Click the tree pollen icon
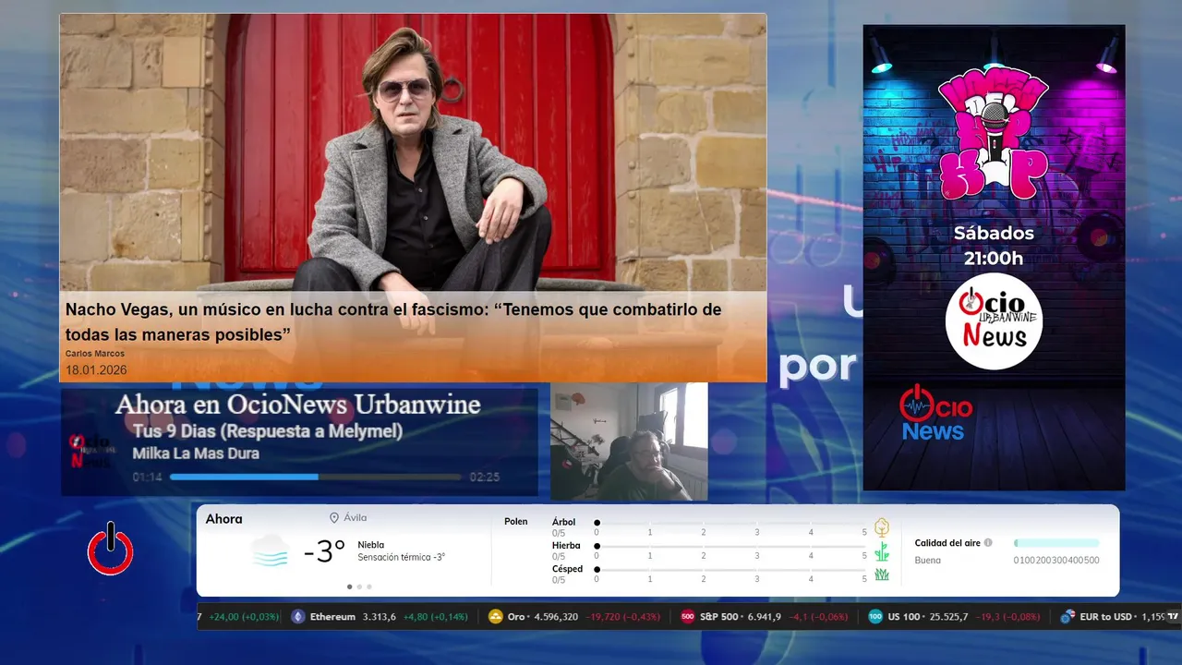 [882, 527]
